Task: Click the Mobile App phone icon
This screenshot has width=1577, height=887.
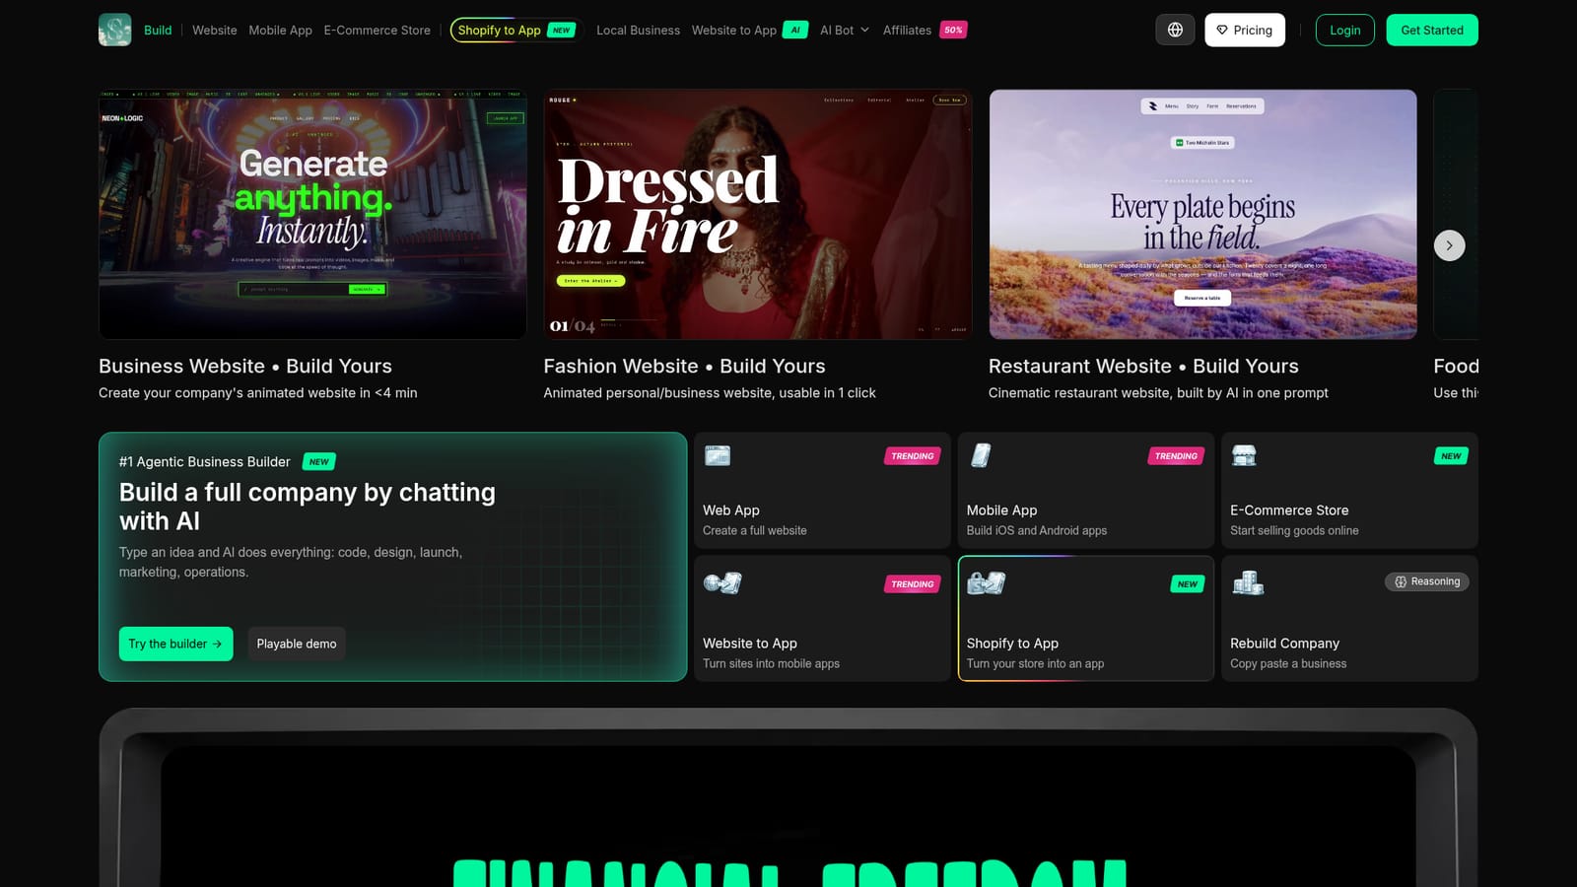Action: pos(981,455)
